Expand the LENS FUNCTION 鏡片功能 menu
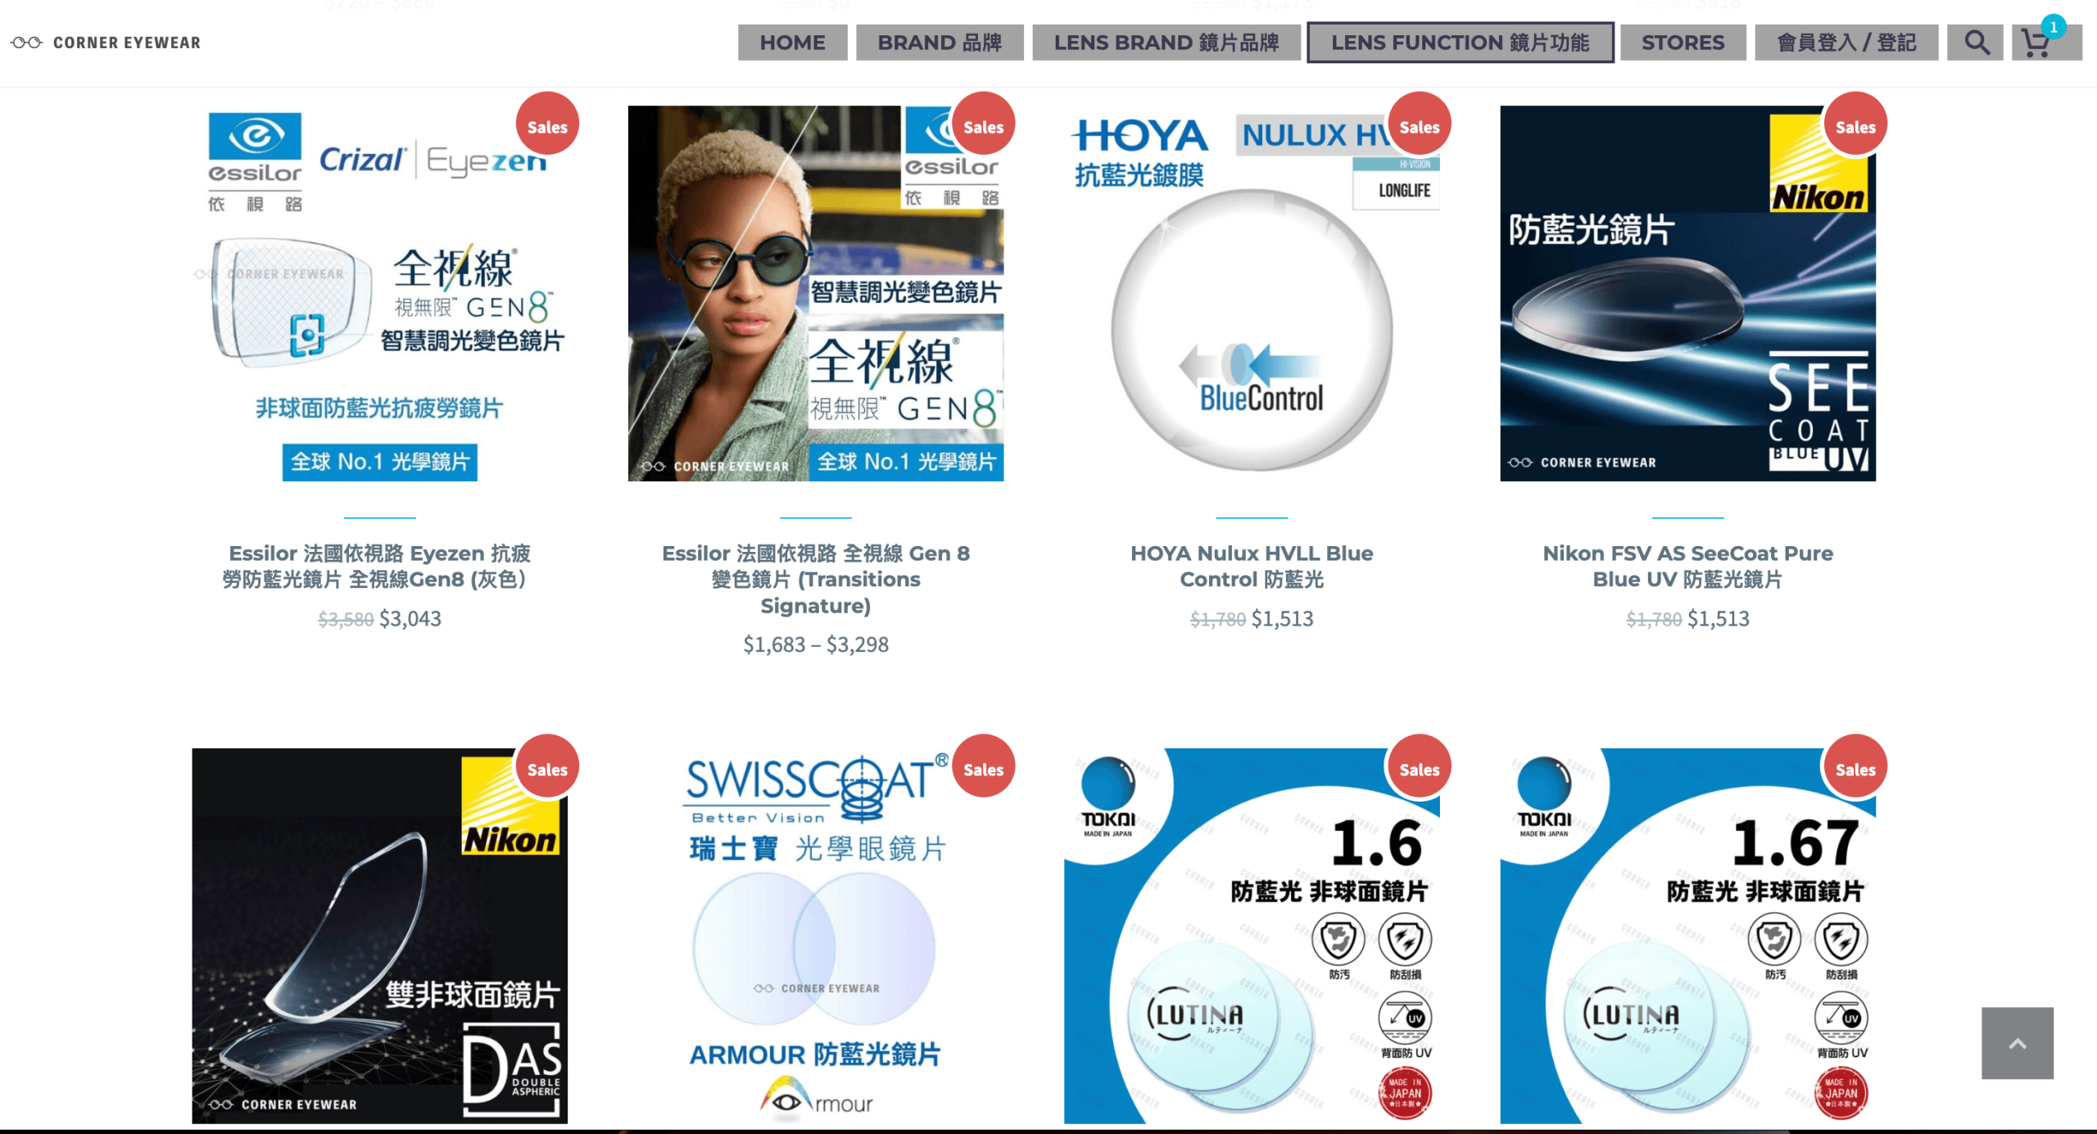Image resolution: width=2097 pixels, height=1134 pixels. coord(1461,43)
